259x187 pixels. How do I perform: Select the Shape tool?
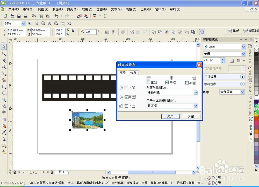tap(4, 54)
